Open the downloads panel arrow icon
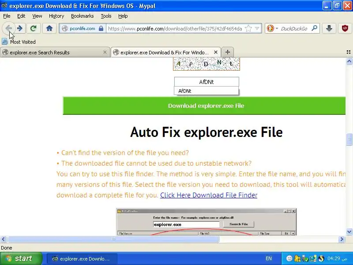 (329, 28)
